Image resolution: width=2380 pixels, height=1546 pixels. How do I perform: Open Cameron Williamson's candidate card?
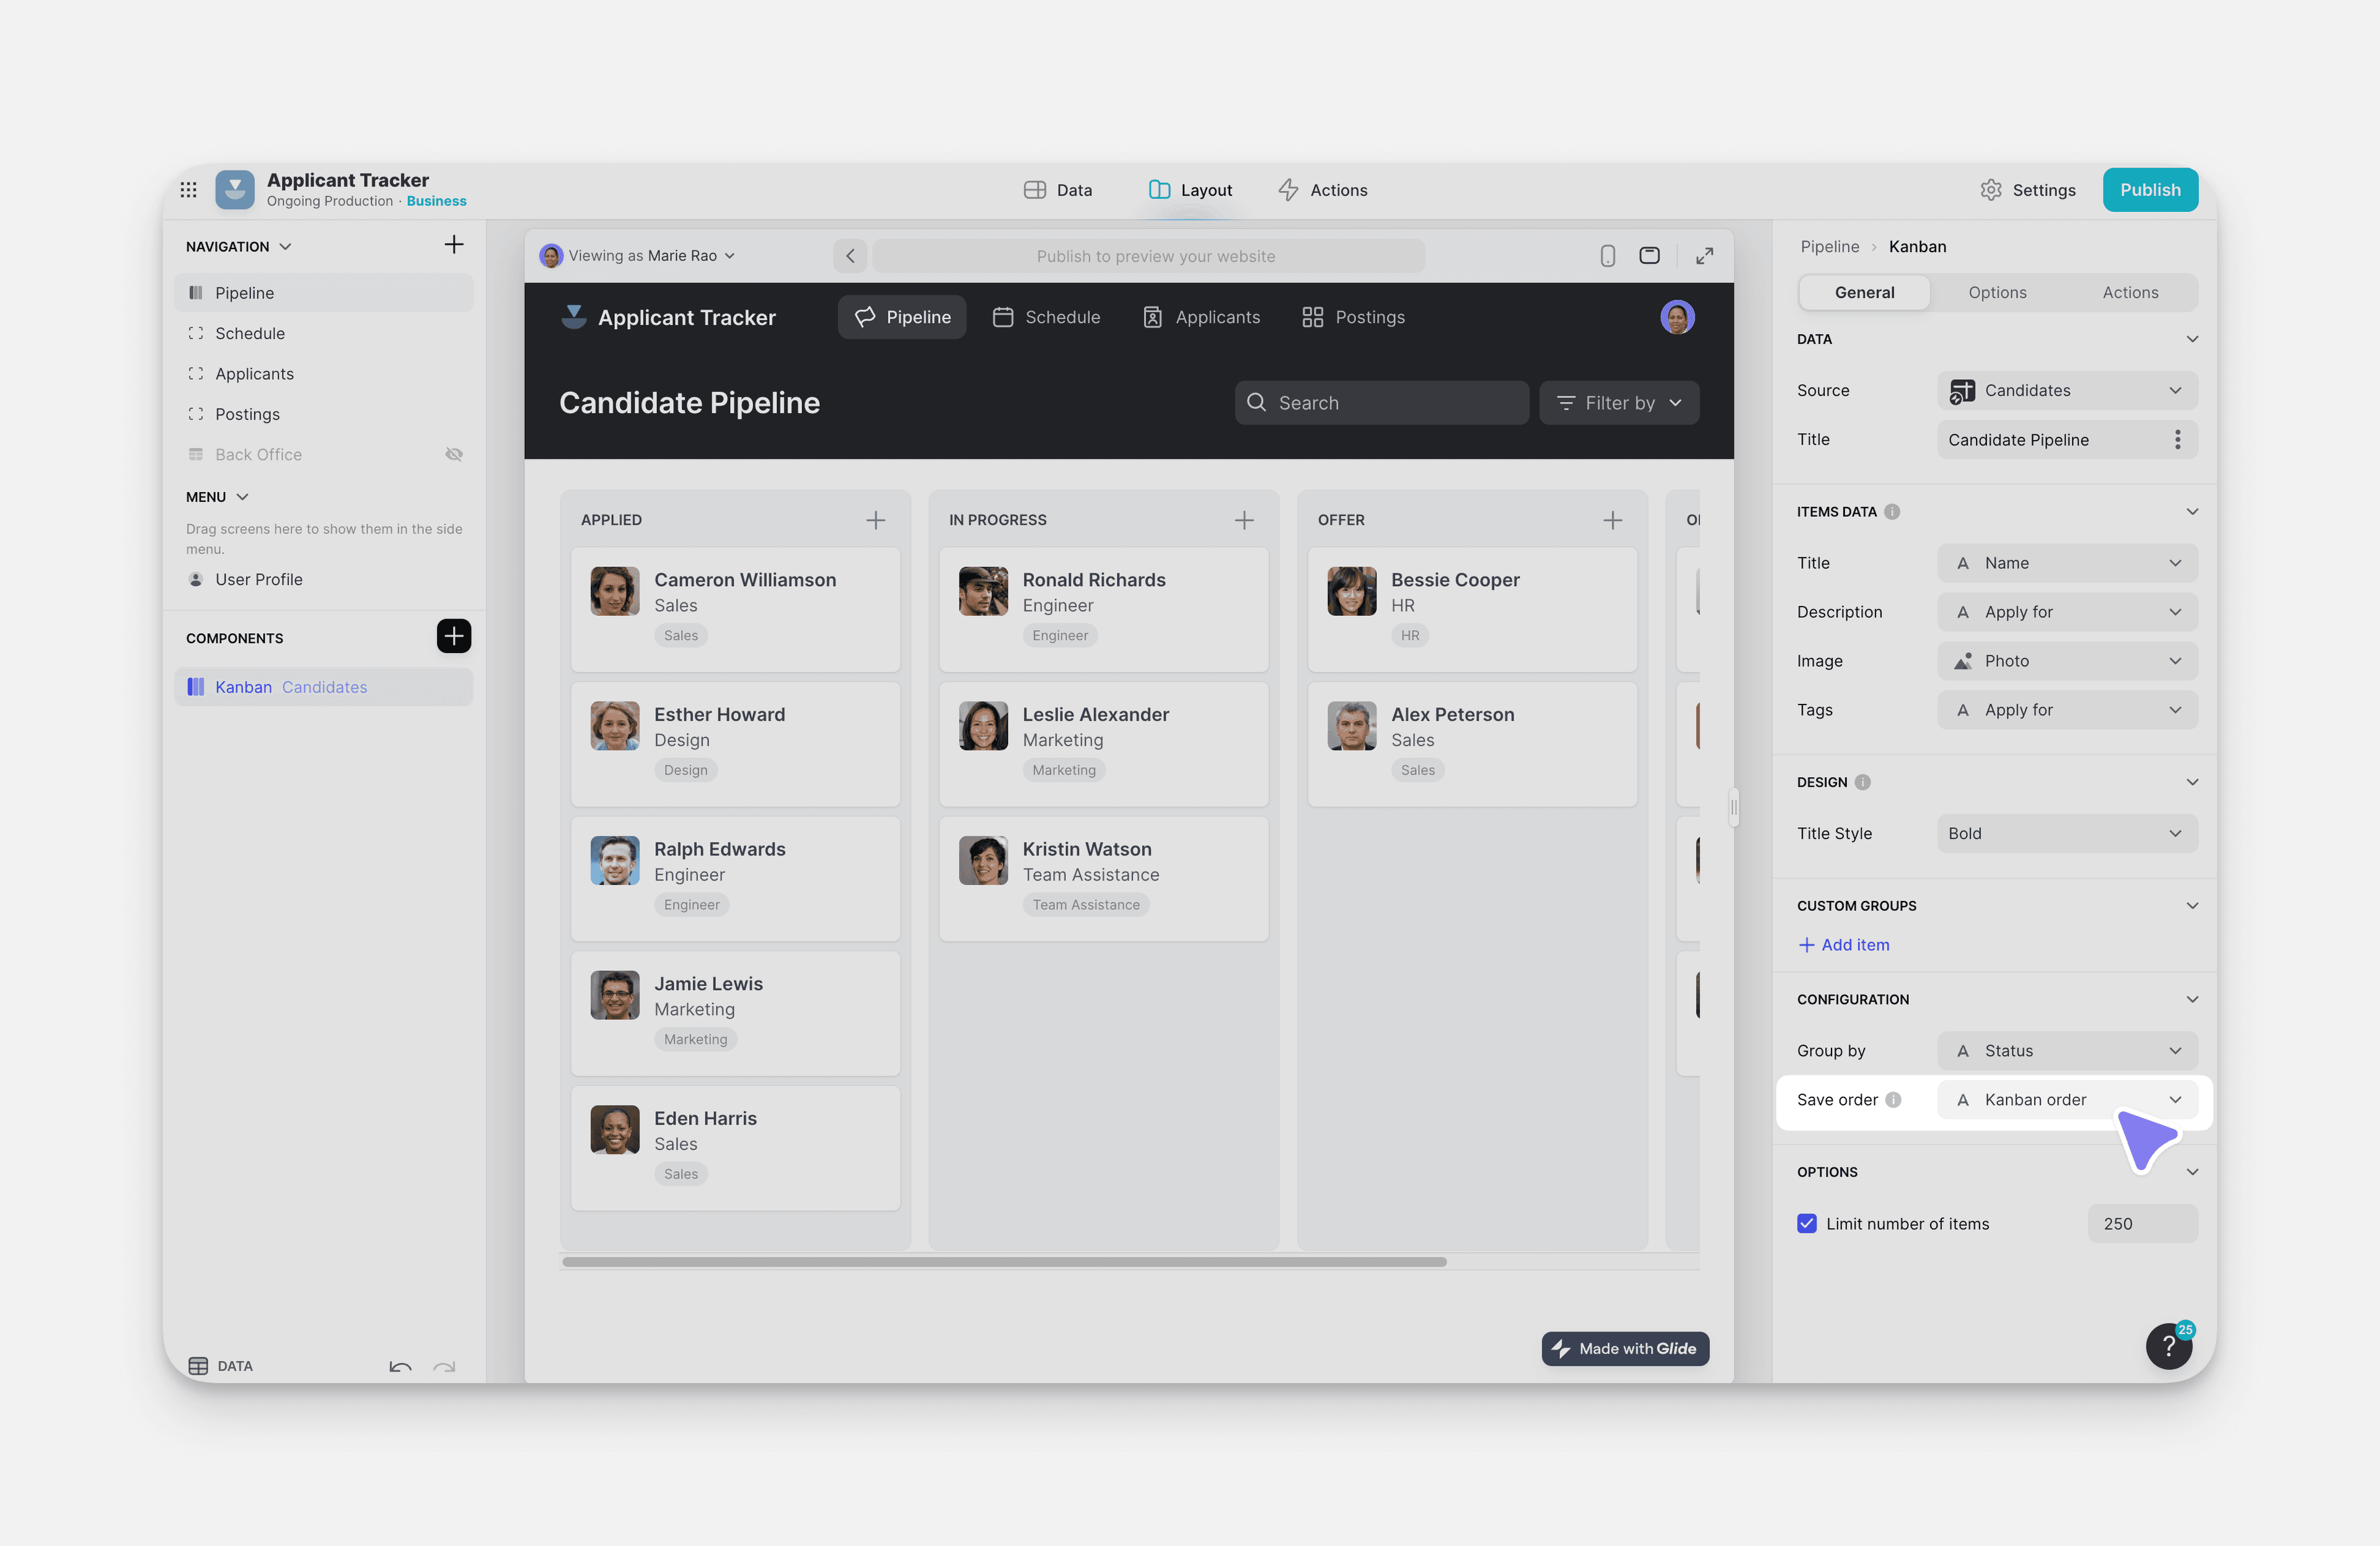[x=735, y=609]
